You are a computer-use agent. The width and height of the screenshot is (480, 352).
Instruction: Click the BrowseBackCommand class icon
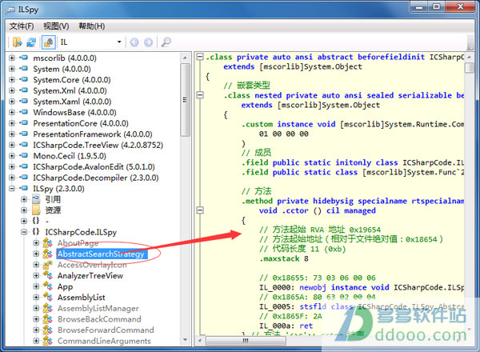click(48, 319)
